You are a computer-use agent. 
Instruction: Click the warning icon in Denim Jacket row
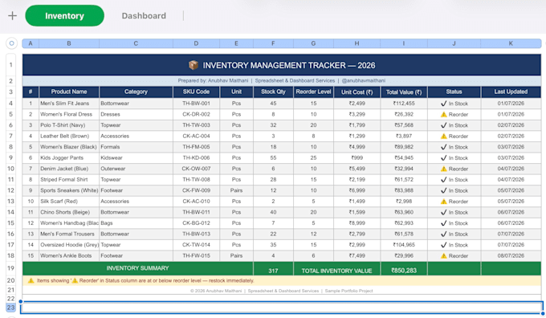[443, 169]
